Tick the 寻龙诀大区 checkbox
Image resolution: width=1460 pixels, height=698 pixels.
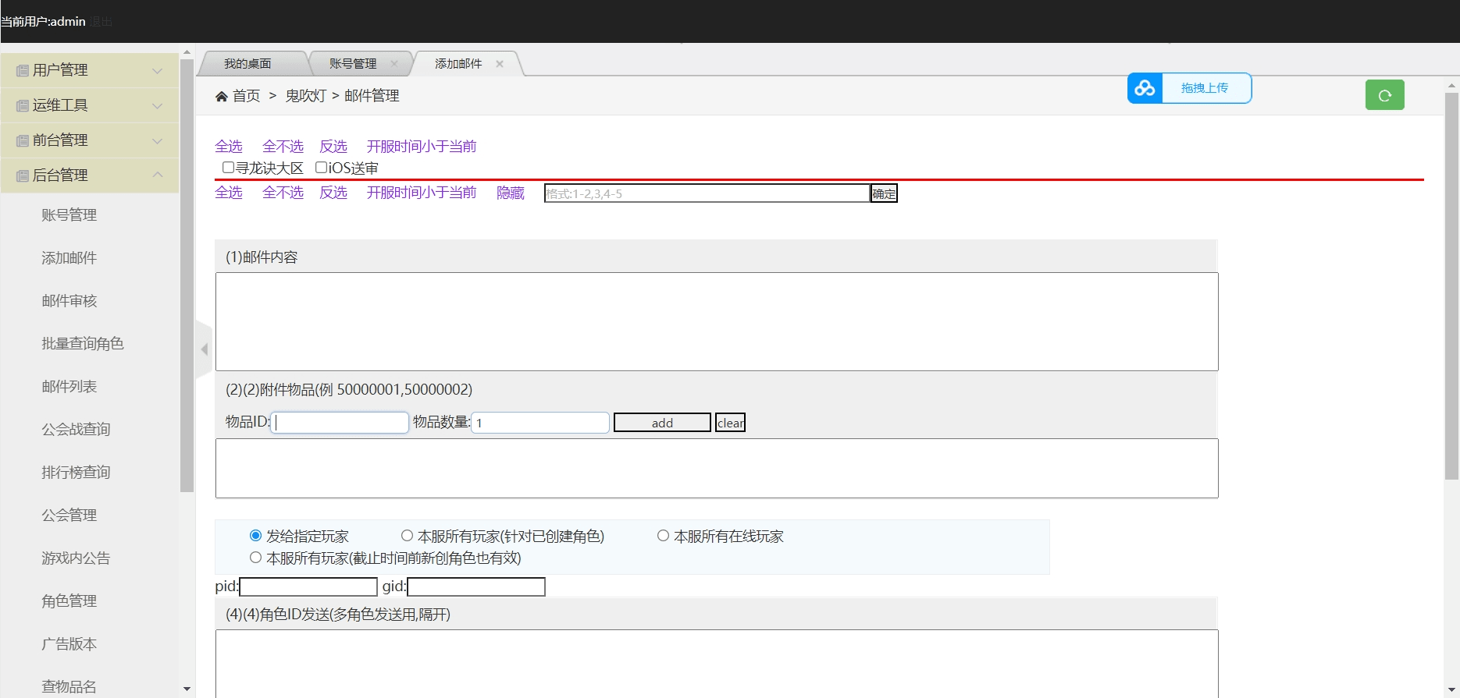(x=228, y=168)
